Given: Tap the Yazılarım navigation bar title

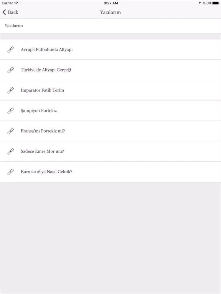Looking at the screenshot, I should (110, 12).
